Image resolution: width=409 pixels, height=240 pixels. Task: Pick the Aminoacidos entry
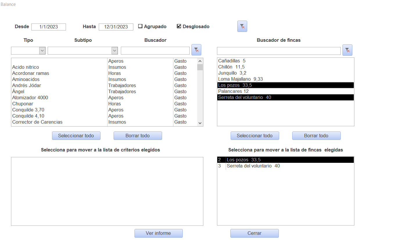click(104, 80)
